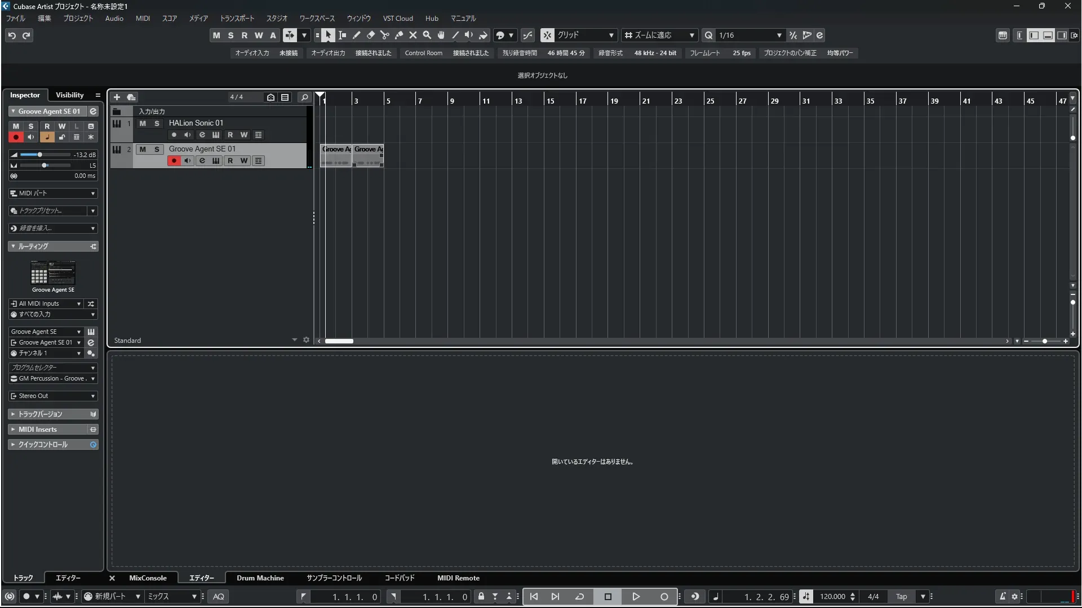Switch to the MixConsole tab
The image size is (1082, 608).
pos(148,578)
